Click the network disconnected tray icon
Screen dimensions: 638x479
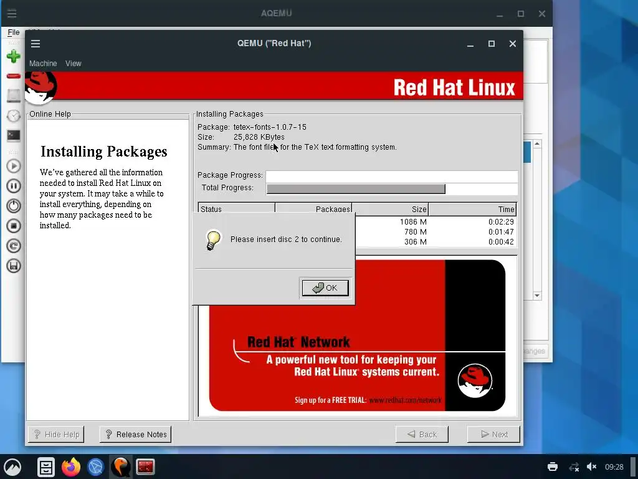click(x=574, y=467)
